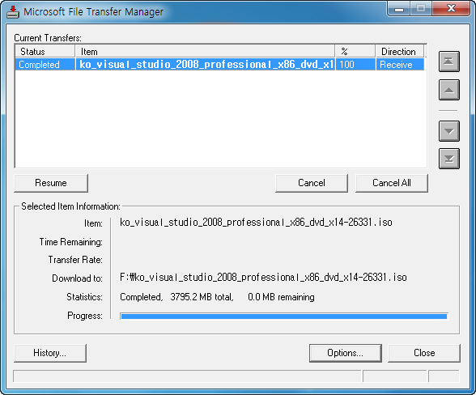
Task: Close the window with the title bar X
Action: click(x=451, y=9)
